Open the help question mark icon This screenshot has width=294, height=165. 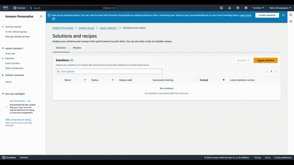238,8
